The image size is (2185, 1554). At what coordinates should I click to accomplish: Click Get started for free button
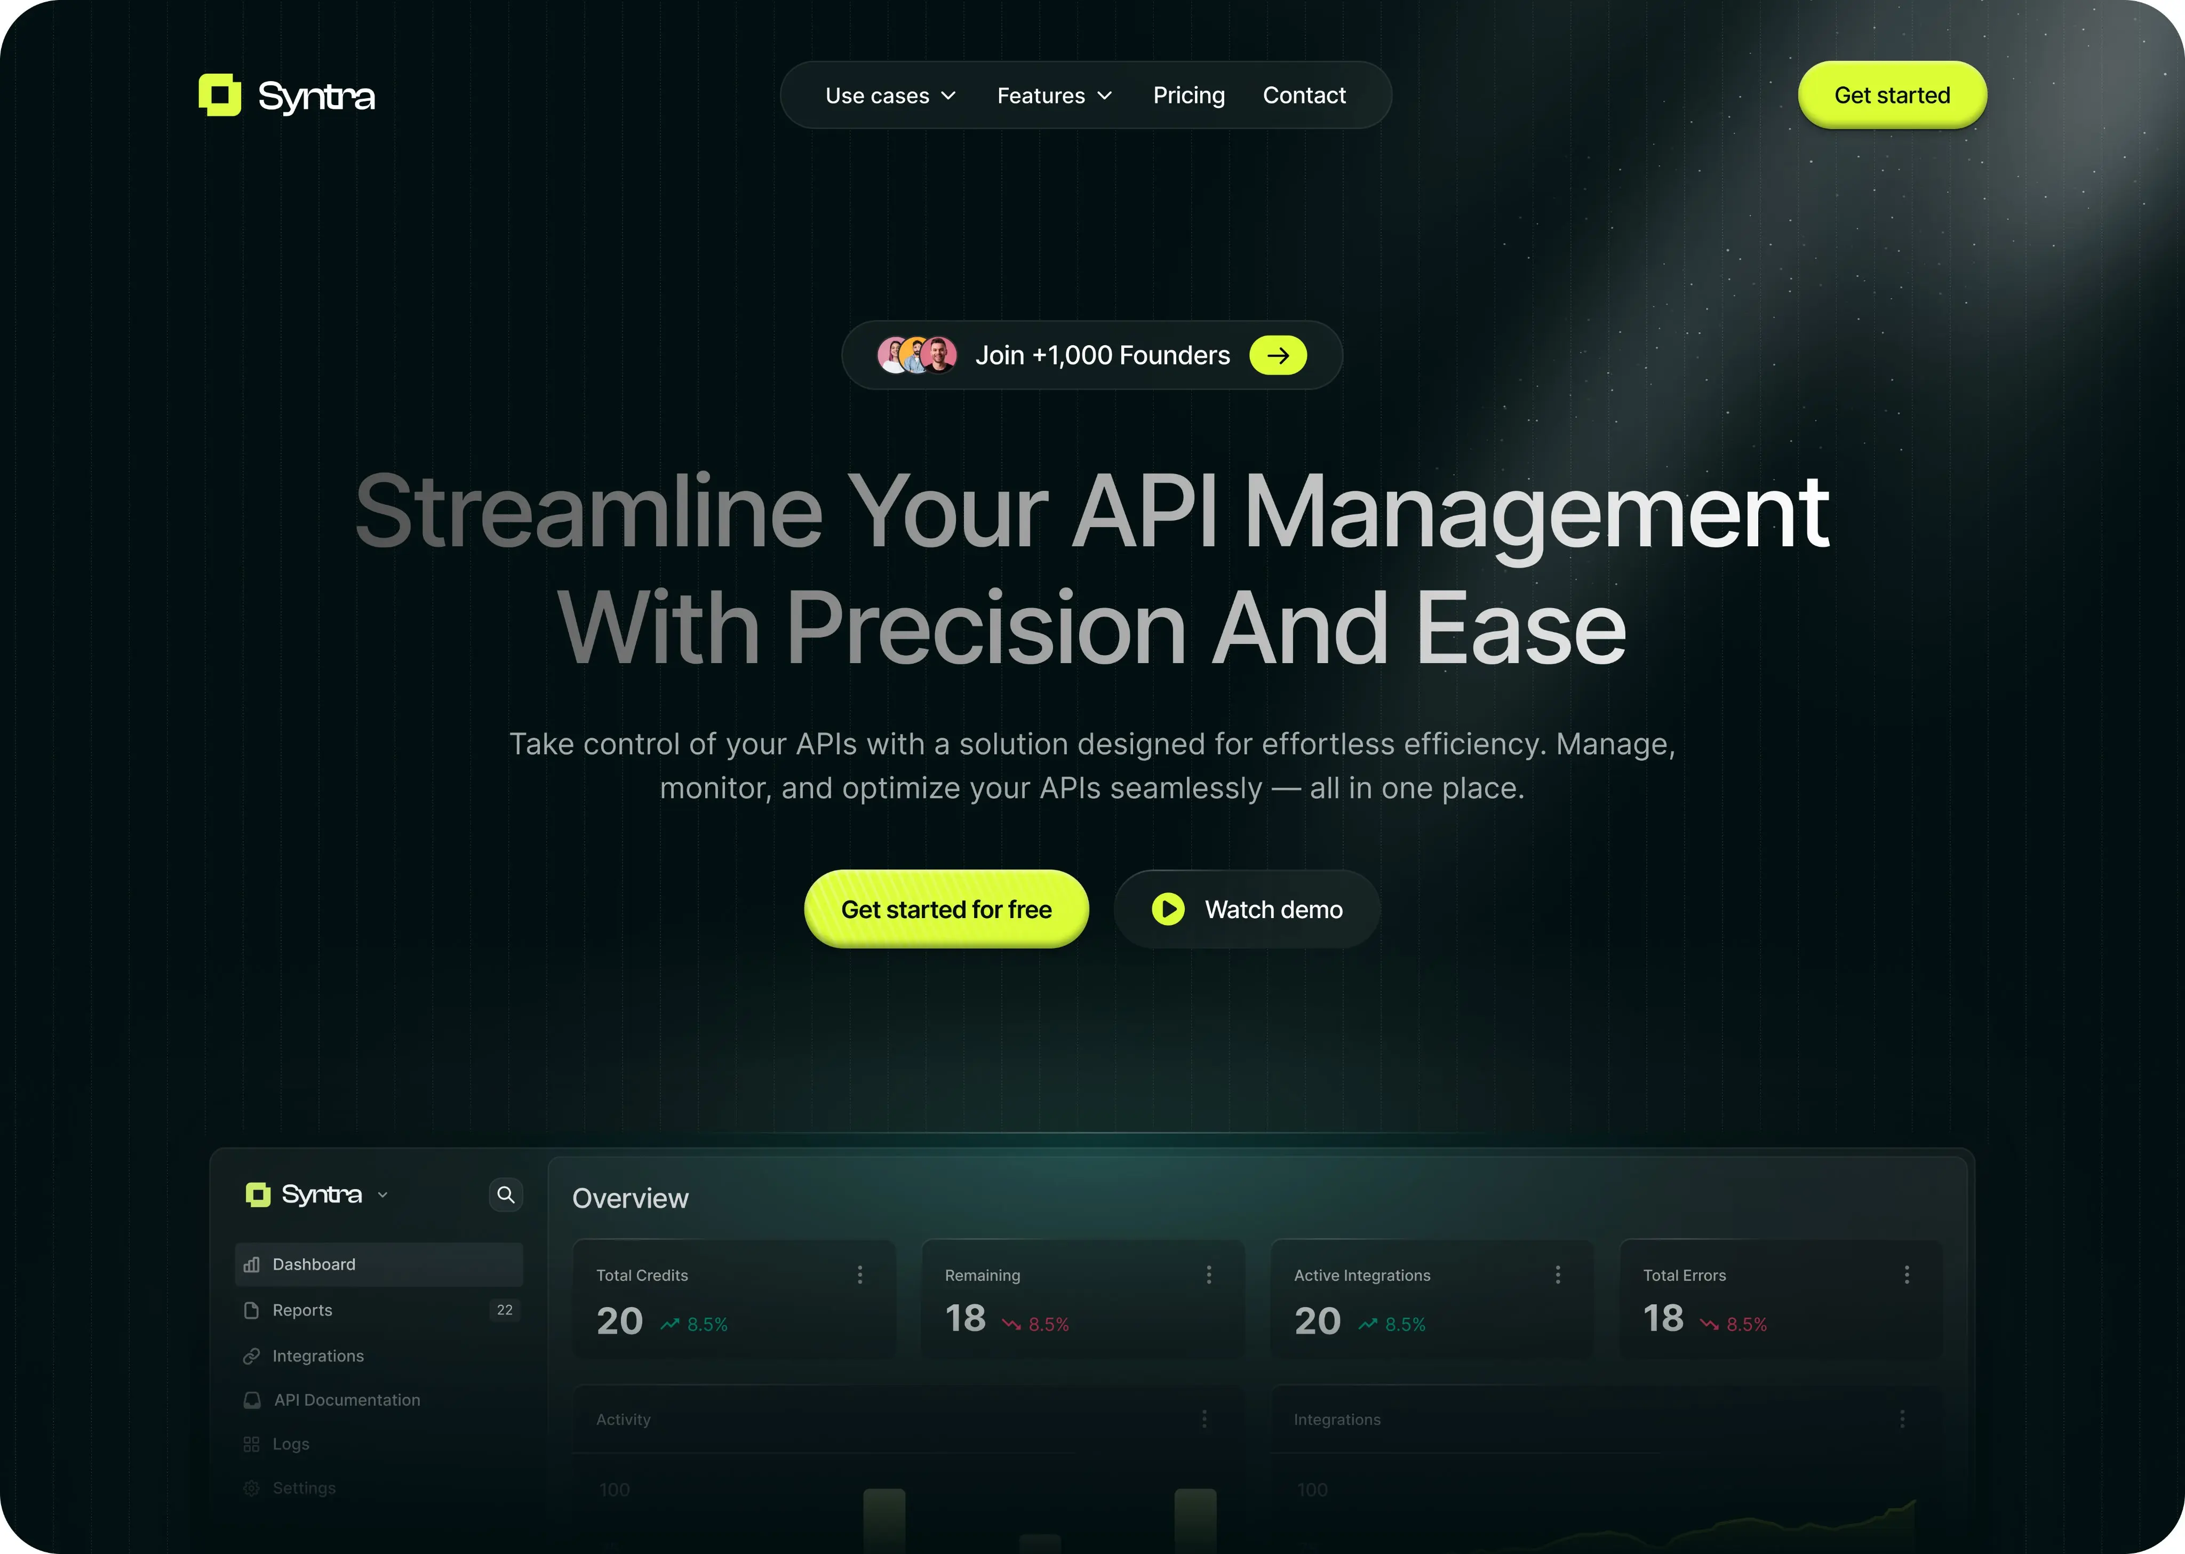pos(946,909)
